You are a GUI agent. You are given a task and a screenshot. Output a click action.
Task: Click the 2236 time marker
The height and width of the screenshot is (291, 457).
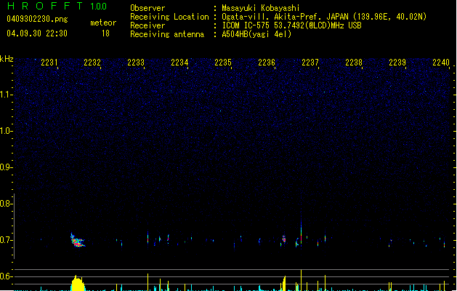click(267, 63)
